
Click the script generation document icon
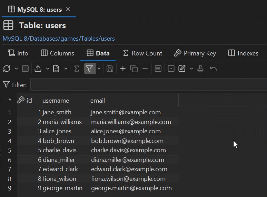[x=56, y=69]
